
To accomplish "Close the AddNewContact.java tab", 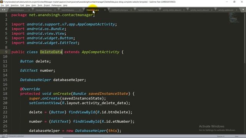I will [x=131, y=10].
